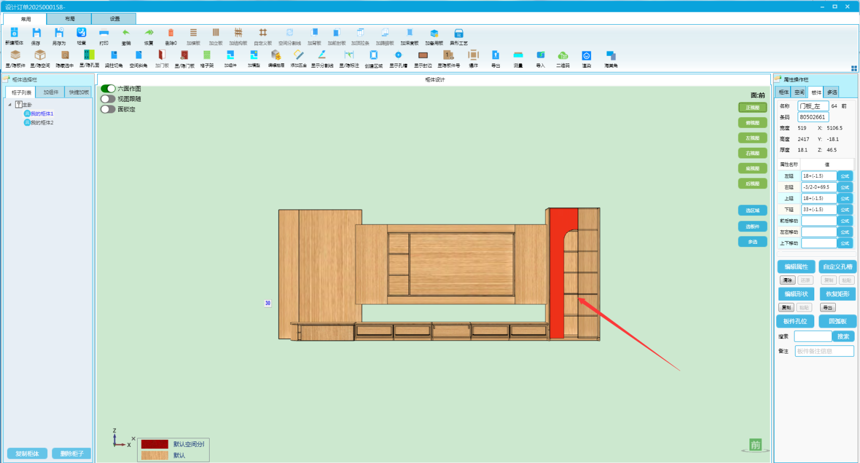Click the 编辑属性 button
The height and width of the screenshot is (463, 860).
tap(796, 266)
